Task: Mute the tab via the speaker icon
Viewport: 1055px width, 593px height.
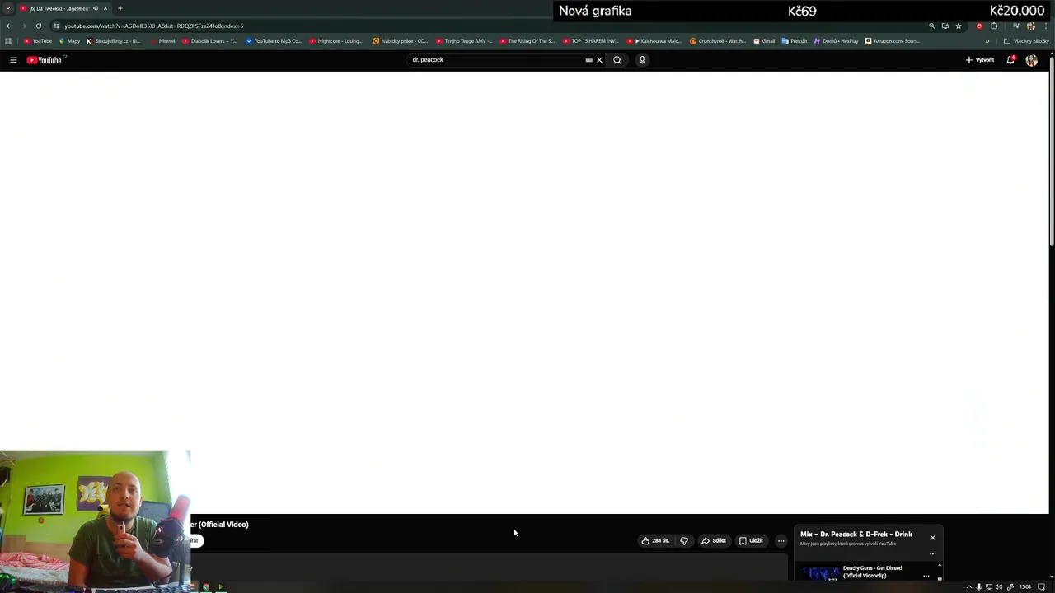Action: [96, 8]
